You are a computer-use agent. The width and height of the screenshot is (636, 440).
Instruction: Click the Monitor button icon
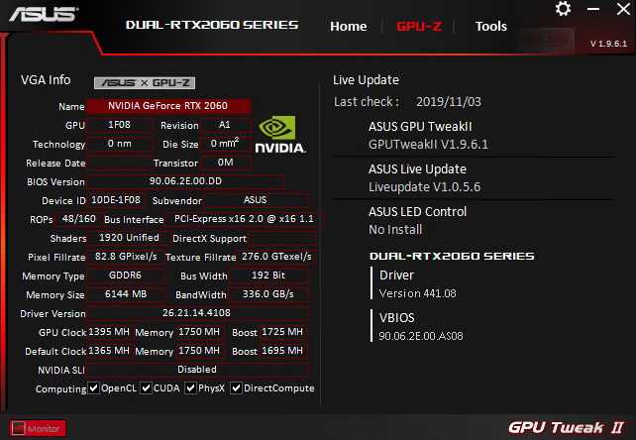pos(18,428)
